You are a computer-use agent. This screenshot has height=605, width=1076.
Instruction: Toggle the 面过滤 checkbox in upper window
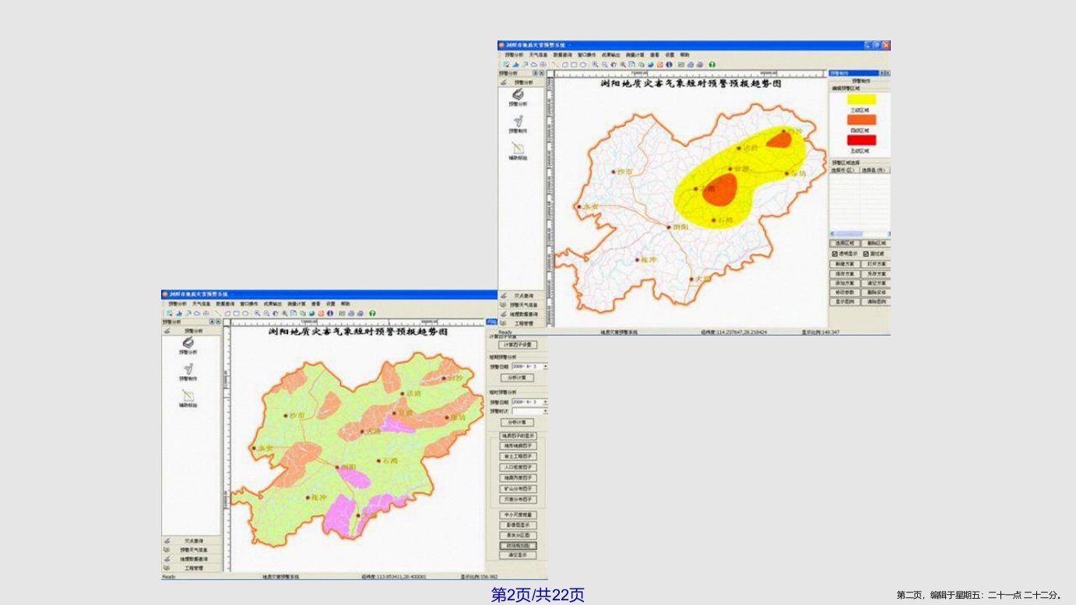click(x=866, y=254)
